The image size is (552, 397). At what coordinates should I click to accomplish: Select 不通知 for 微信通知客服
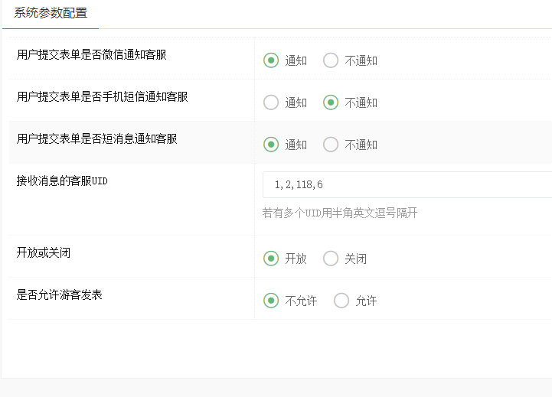click(331, 60)
